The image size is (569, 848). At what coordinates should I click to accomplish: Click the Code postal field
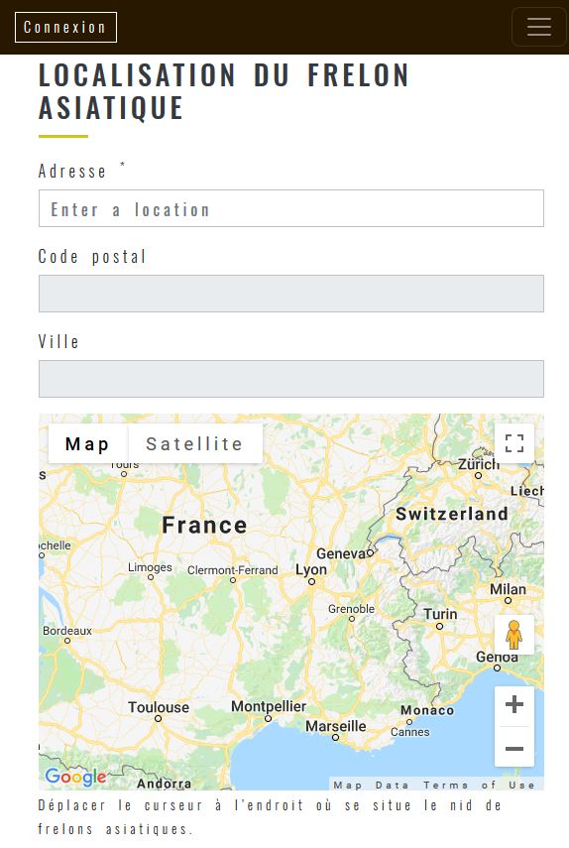(x=291, y=294)
